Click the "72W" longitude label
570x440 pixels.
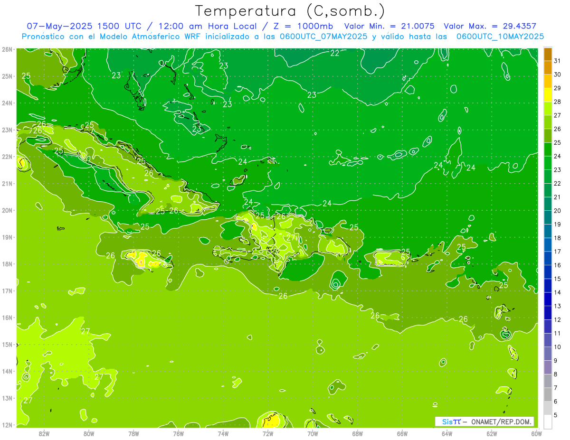point(268,433)
